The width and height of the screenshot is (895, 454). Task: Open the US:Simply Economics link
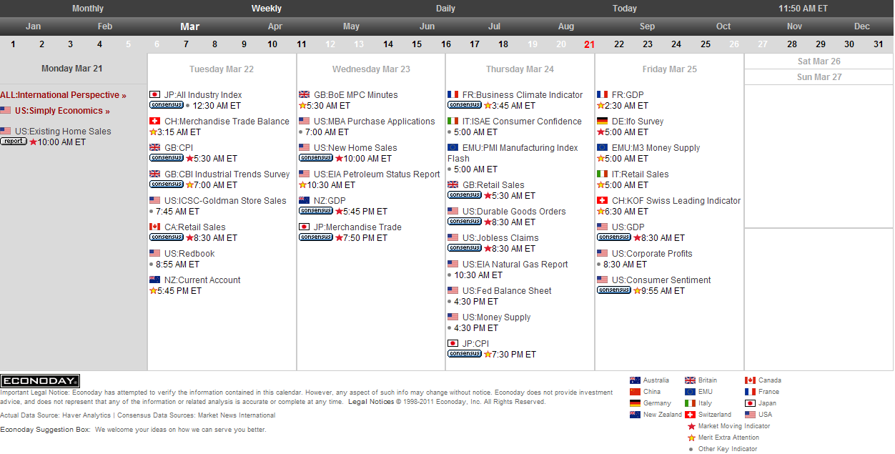pyautogui.click(x=62, y=111)
